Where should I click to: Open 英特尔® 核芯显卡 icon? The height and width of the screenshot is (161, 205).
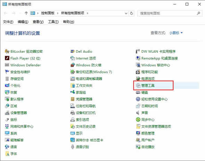pyautogui.click(x=73, y=140)
